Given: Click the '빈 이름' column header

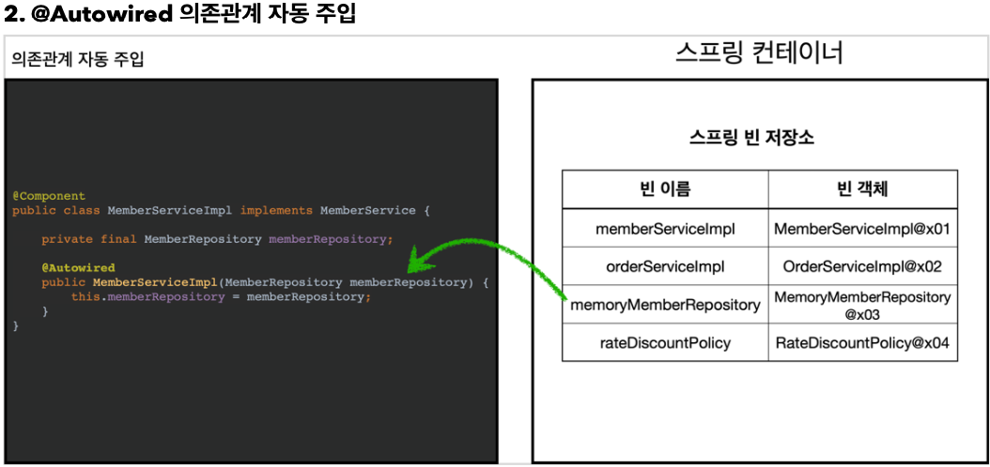Looking at the screenshot, I should pos(665,189).
